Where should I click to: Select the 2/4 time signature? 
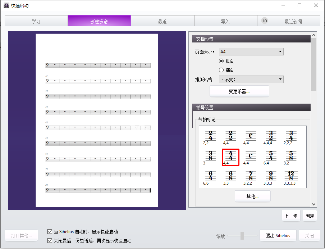[210, 137]
